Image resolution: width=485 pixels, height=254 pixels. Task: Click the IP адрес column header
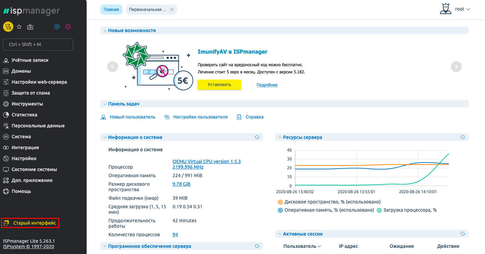pyautogui.click(x=349, y=246)
